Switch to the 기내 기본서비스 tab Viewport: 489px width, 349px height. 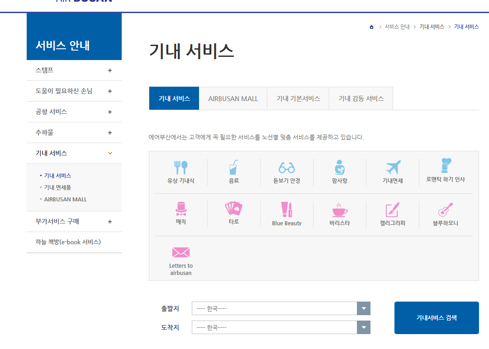pyautogui.click(x=298, y=98)
